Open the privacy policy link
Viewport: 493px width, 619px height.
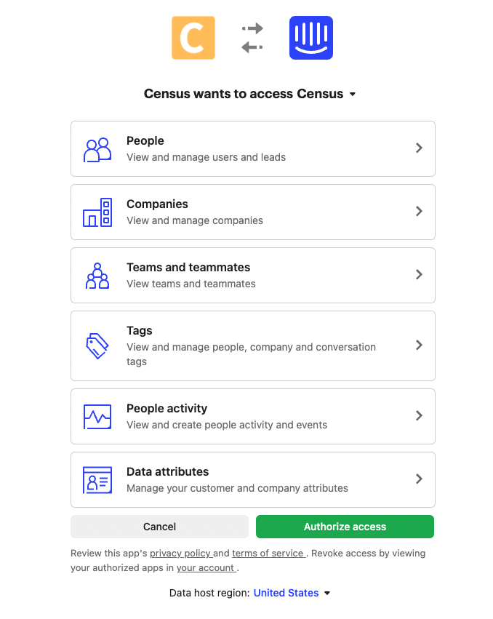click(x=180, y=553)
